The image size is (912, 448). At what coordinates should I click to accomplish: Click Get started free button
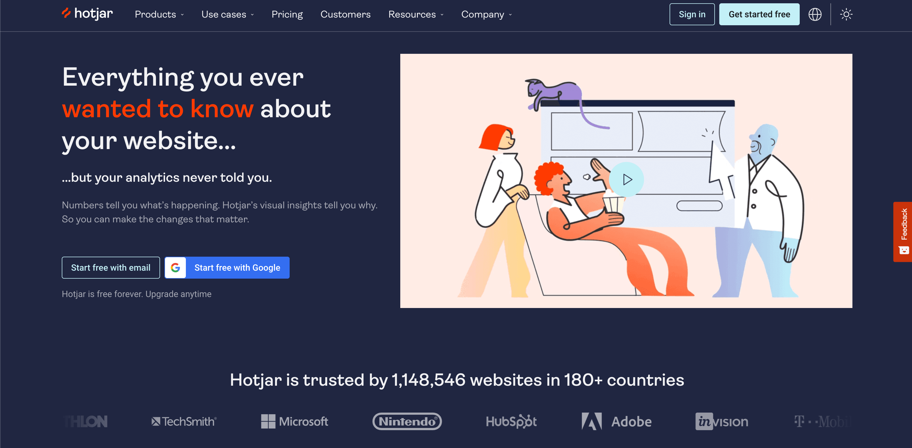click(759, 14)
